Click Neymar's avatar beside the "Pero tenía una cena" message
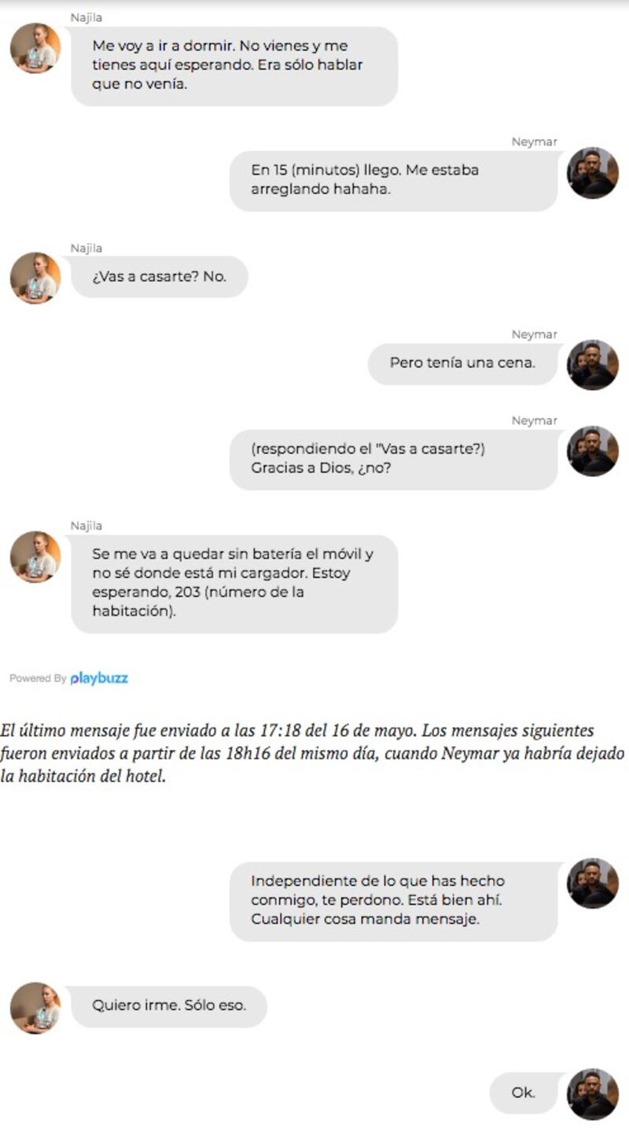The image size is (629, 1128). (593, 365)
